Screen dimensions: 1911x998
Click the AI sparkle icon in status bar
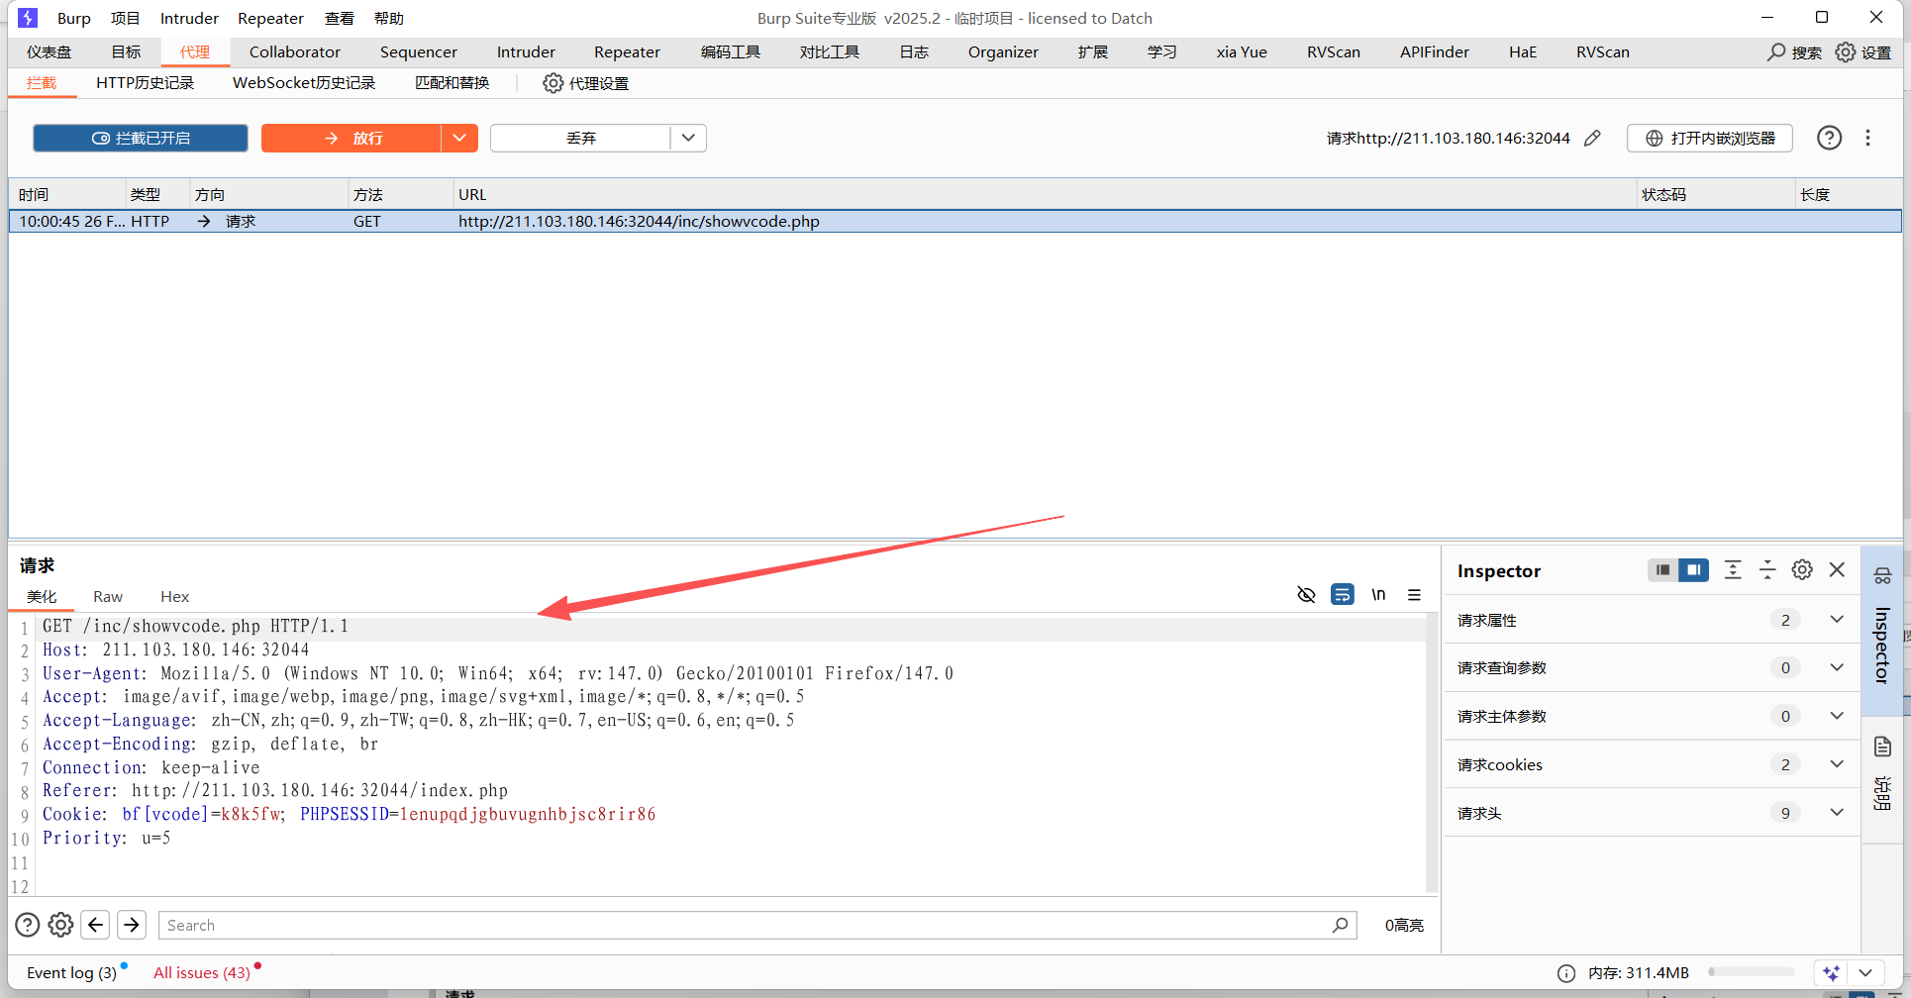point(1831,973)
